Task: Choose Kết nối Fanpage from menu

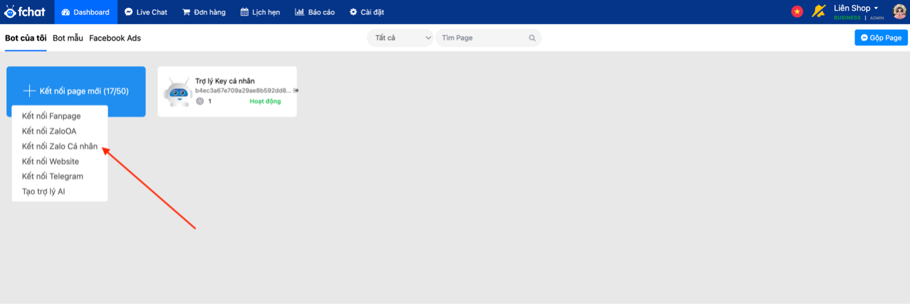Action: (51, 116)
